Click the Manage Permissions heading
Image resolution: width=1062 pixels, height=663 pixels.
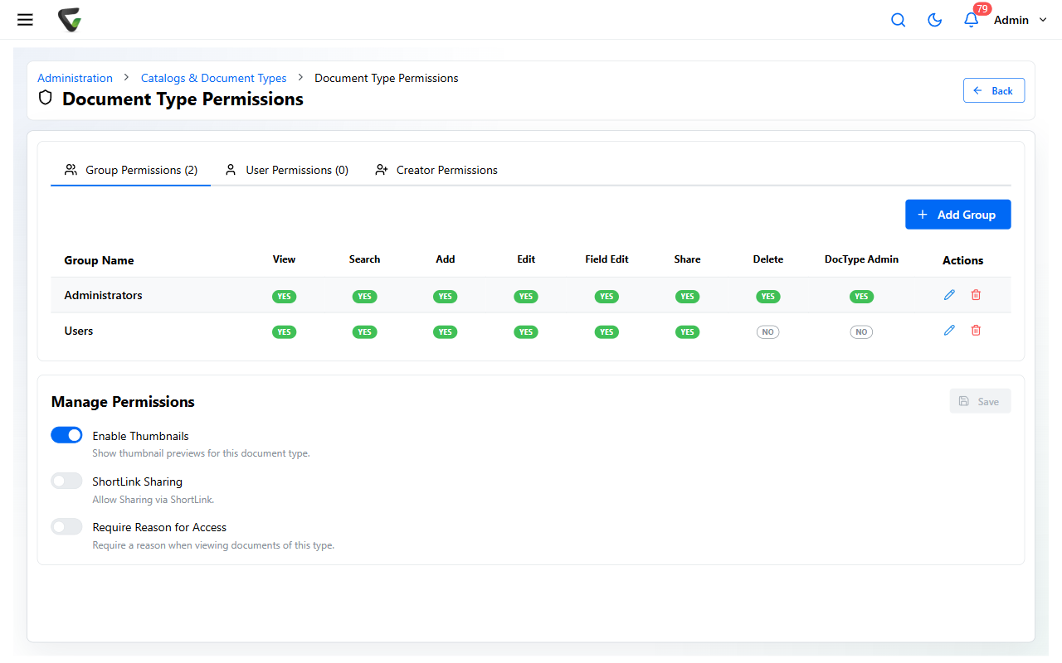(123, 402)
